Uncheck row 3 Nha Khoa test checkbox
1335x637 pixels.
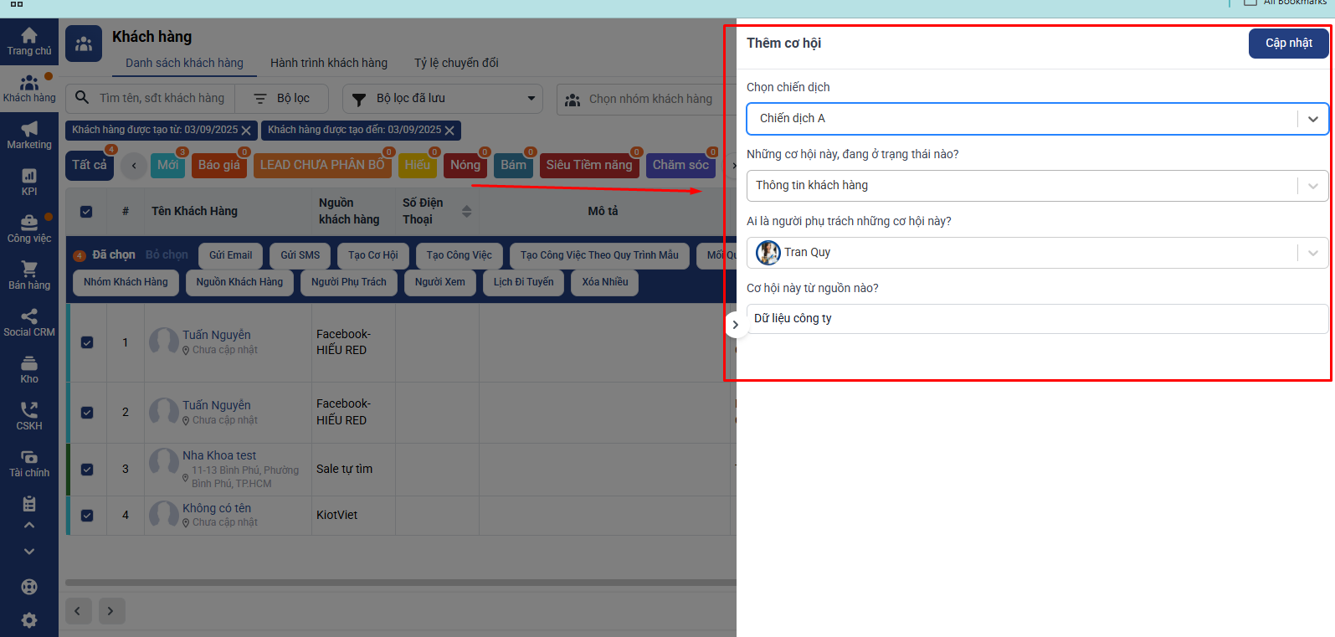87,470
